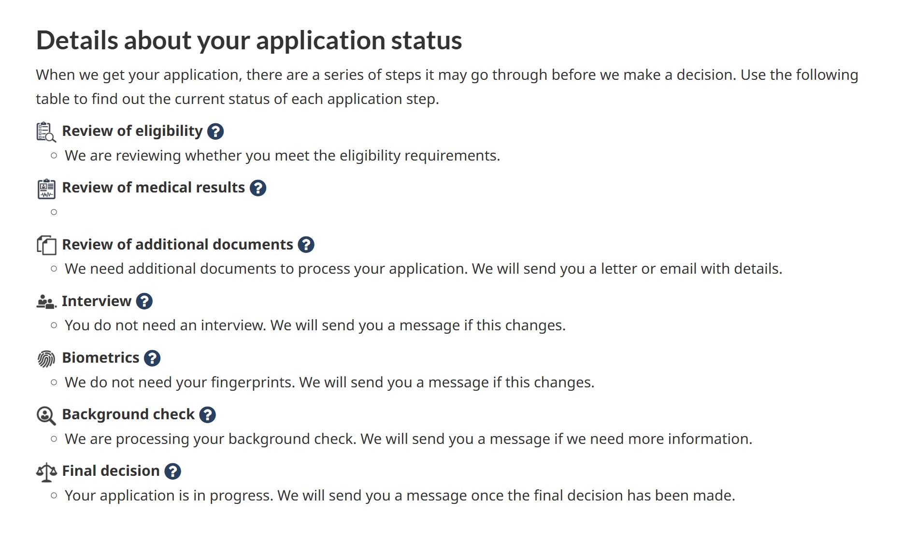Click the Biometrics help question mark
This screenshot has height=544, width=902.
click(152, 358)
